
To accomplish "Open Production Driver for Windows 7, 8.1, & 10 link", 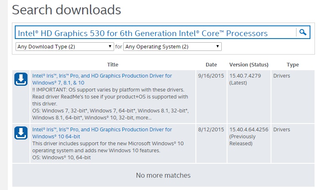I will 102,79.
